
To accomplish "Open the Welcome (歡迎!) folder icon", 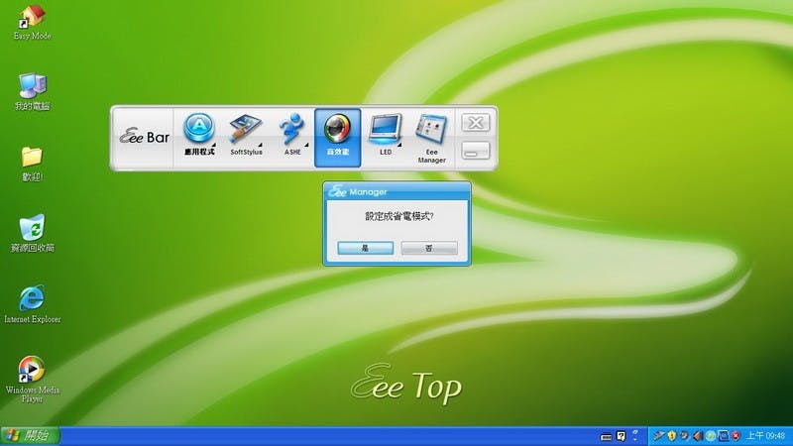I will [32, 164].
